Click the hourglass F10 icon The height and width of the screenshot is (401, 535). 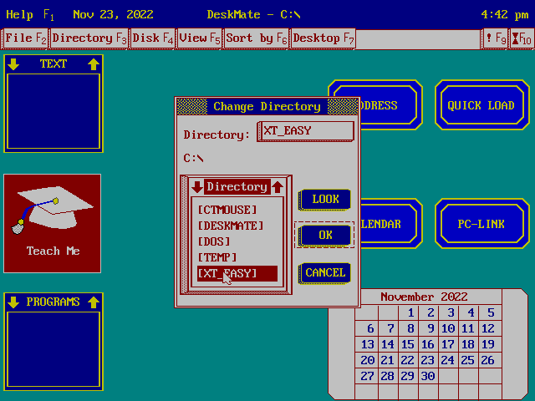[x=522, y=38]
